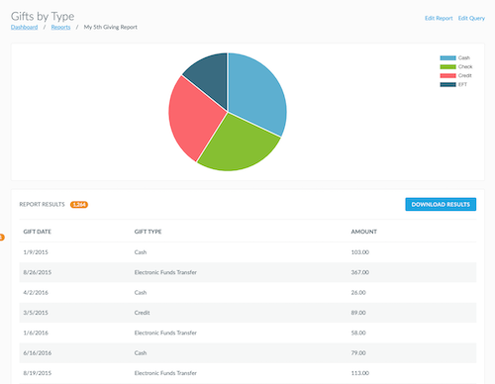Toggle the Credit legend color swatch

coord(447,76)
